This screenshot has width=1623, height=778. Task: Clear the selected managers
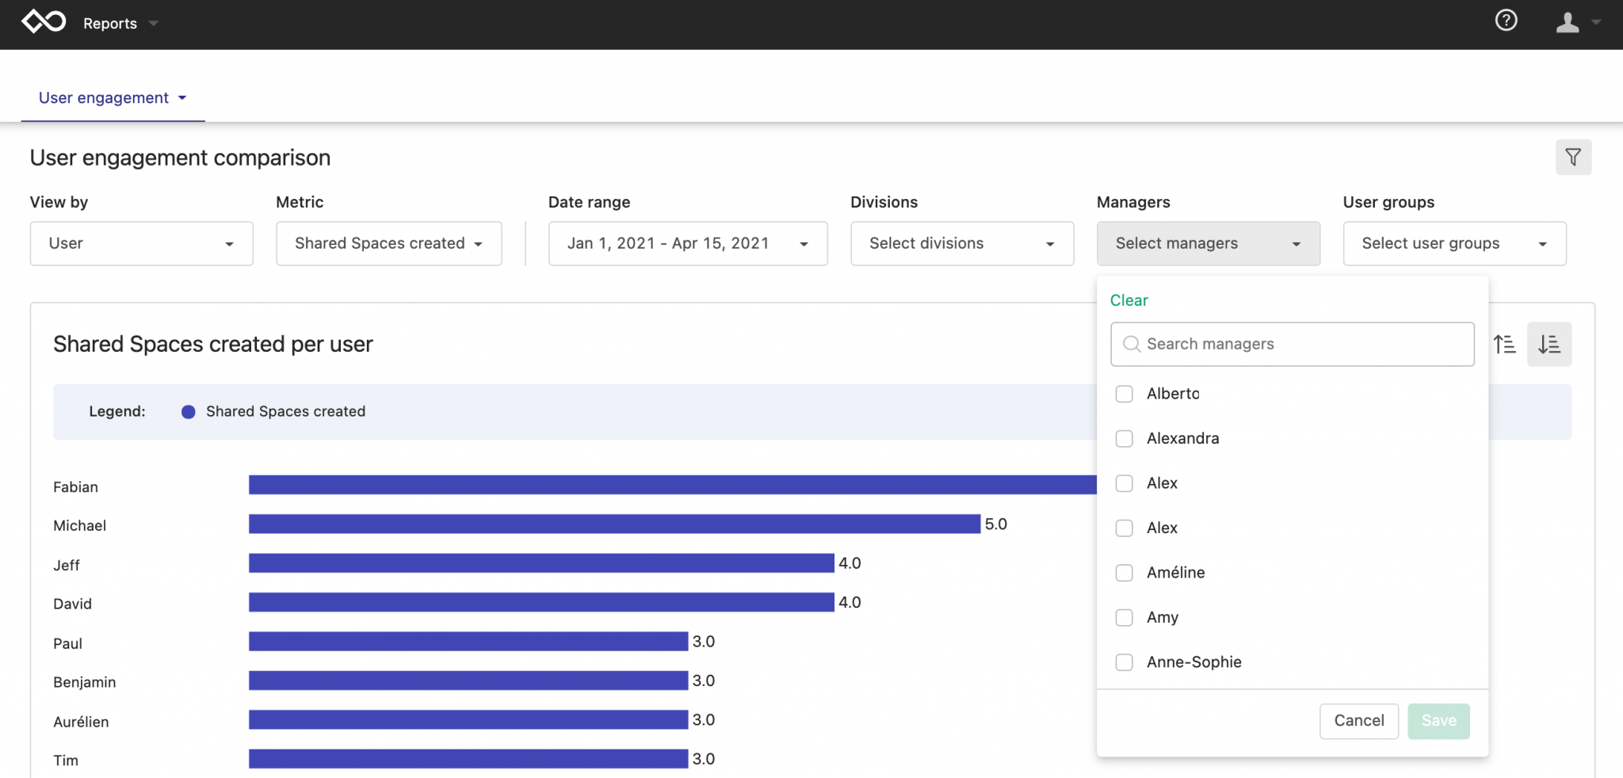tap(1128, 299)
